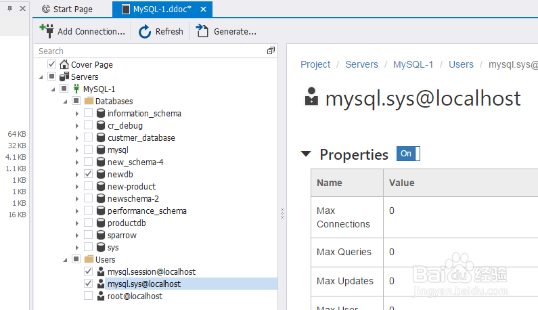Click the Refresh button label
Screen dimensions: 538x310
pyautogui.click(x=169, y=32)
